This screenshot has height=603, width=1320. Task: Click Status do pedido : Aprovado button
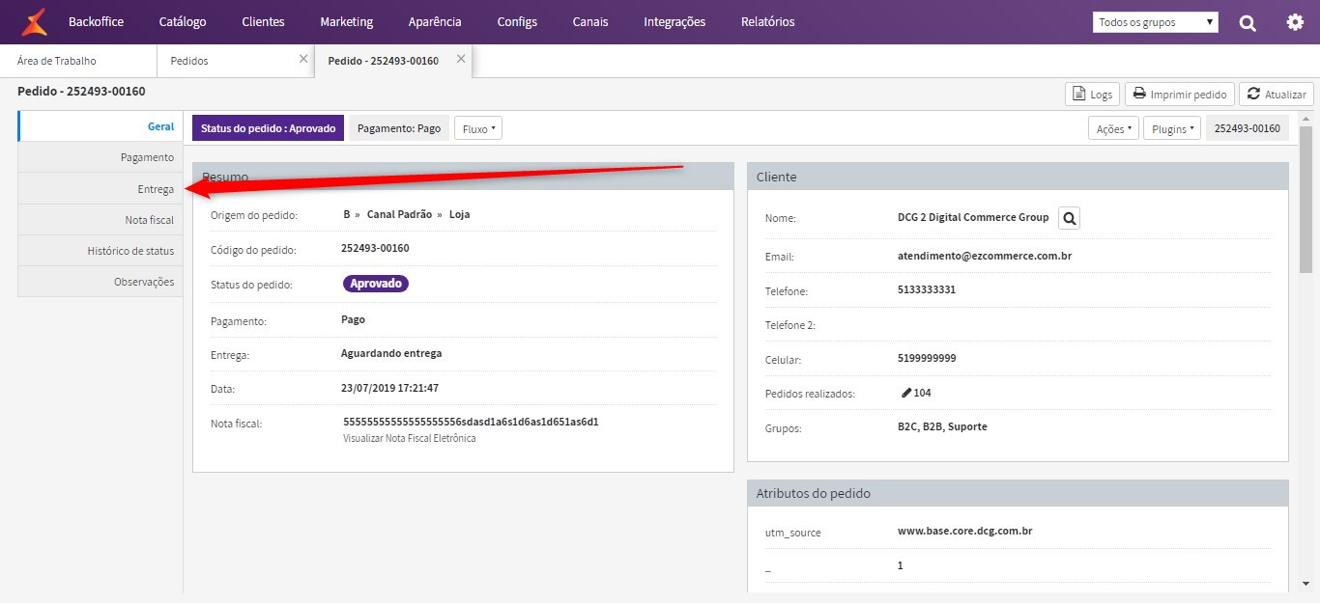(269, 128)
